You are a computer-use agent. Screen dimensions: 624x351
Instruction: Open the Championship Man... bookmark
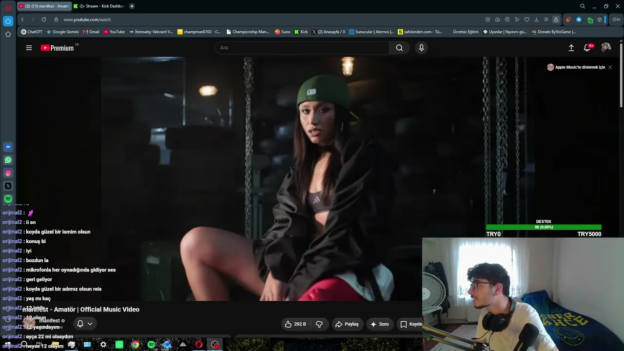coord(248,32)
